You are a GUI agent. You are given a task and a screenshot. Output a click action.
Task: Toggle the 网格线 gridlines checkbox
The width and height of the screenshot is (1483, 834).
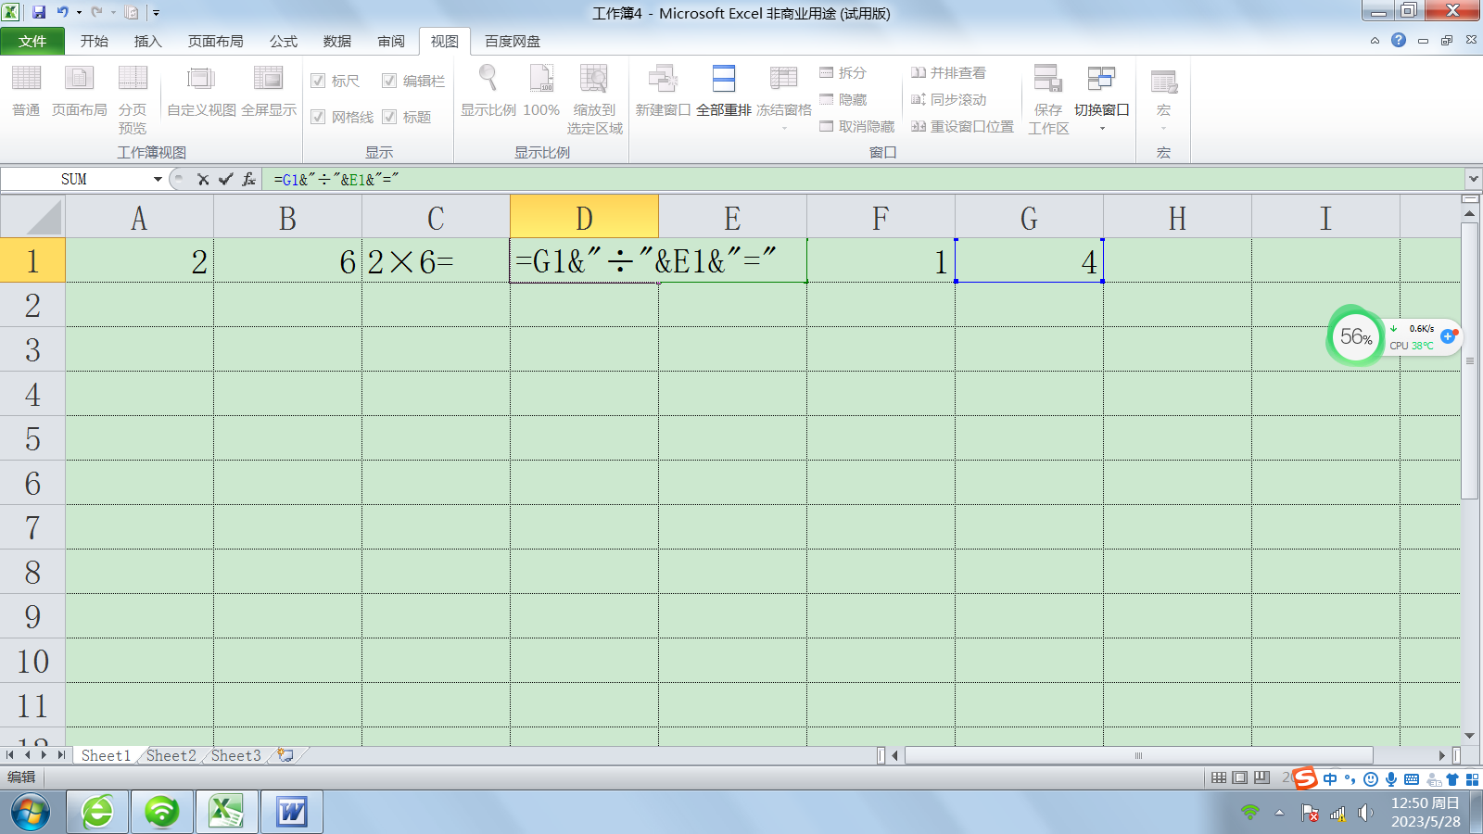pyautogui.click(x=318, y=117)
